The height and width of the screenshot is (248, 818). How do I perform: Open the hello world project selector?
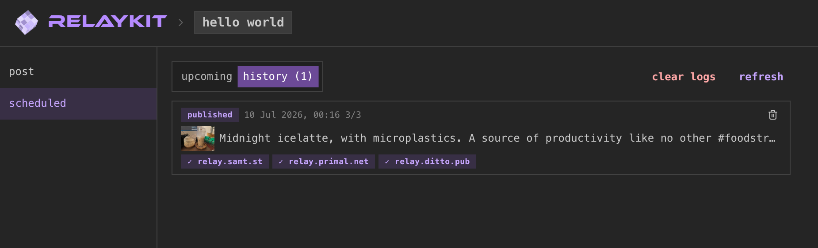click(x=243, y=23)
